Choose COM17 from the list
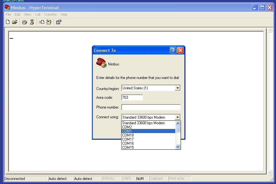Image resolution: width=276 pixels, height=184 pixels. (x=148, y=139)
